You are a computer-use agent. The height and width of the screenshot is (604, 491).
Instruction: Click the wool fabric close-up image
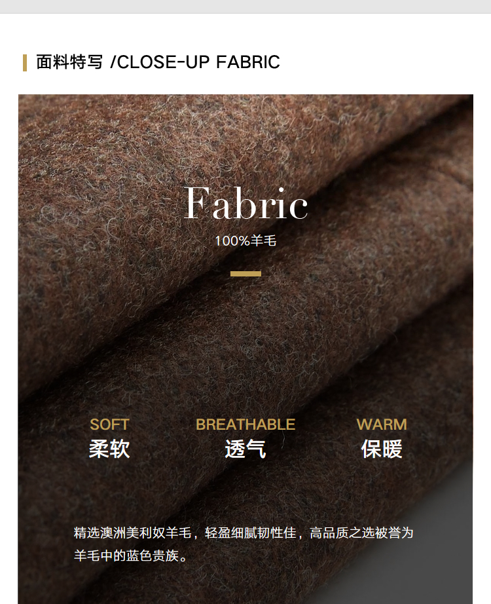pos(245,349)
